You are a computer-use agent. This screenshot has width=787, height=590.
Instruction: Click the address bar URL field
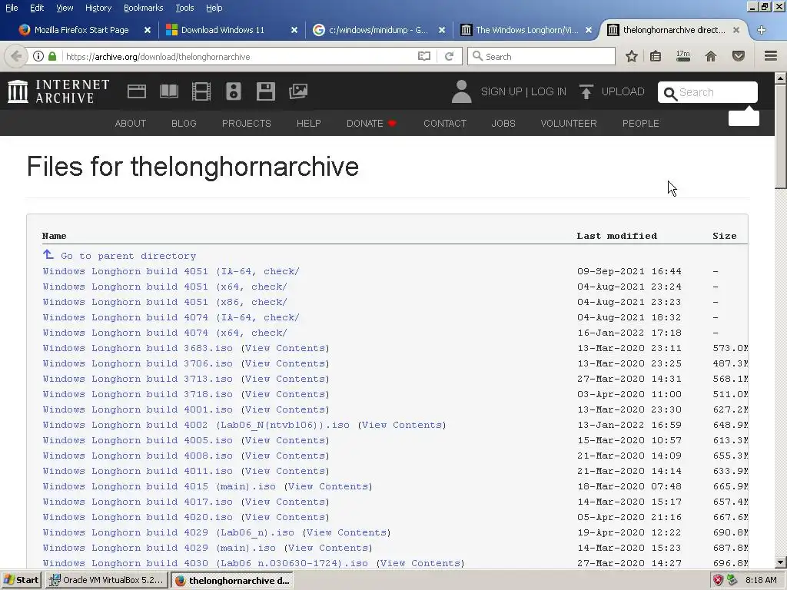[x=238, y=56]
